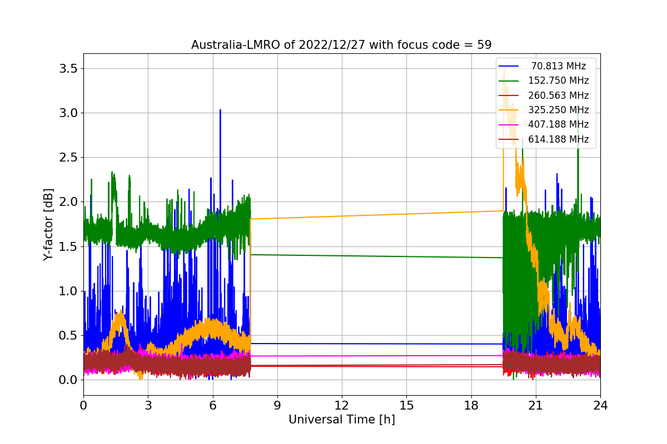Click the 6 tick on the time axis
The height and width of the screenshot is (444, 667).
pos(212,405)
